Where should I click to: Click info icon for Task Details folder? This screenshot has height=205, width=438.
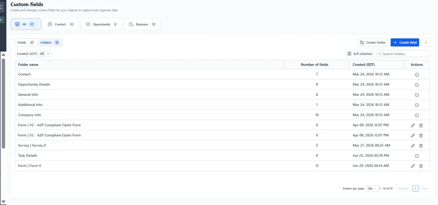(416, 156)
